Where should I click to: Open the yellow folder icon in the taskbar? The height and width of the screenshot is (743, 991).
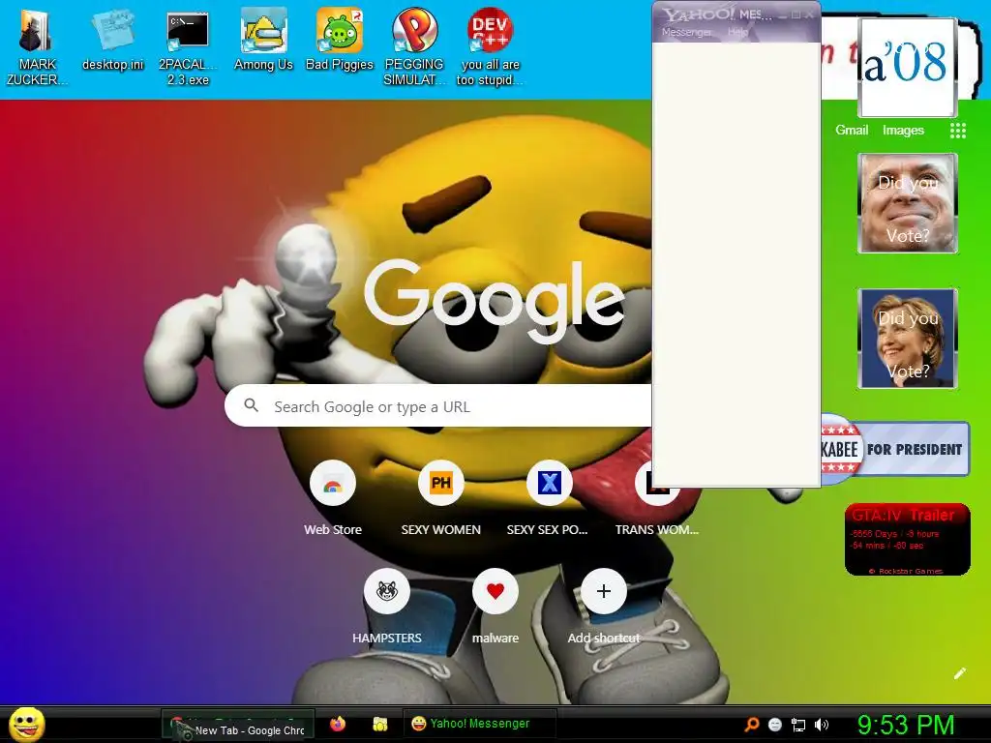pos(379,724)
